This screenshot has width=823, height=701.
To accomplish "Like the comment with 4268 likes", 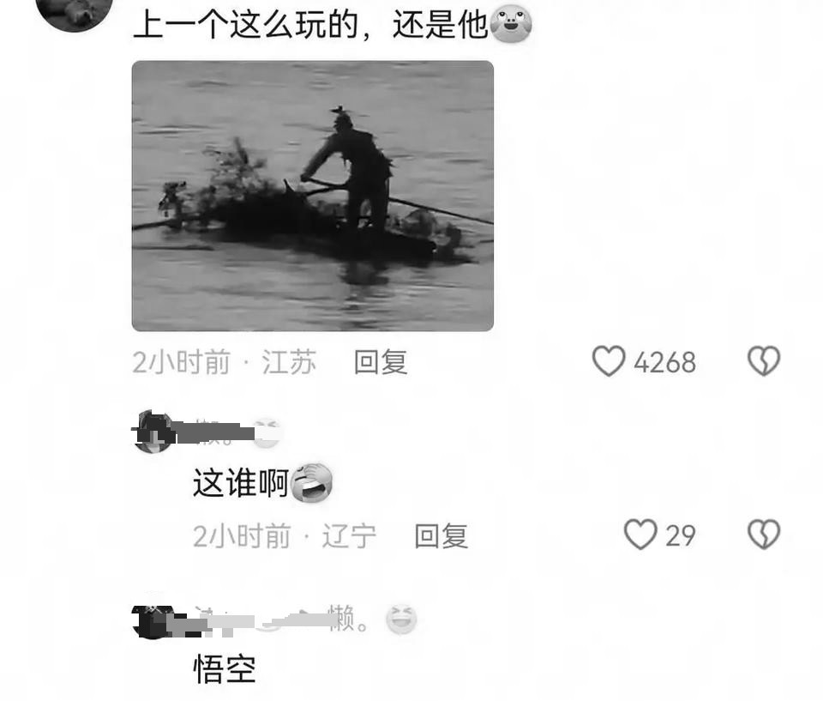I will click(609, 361).
